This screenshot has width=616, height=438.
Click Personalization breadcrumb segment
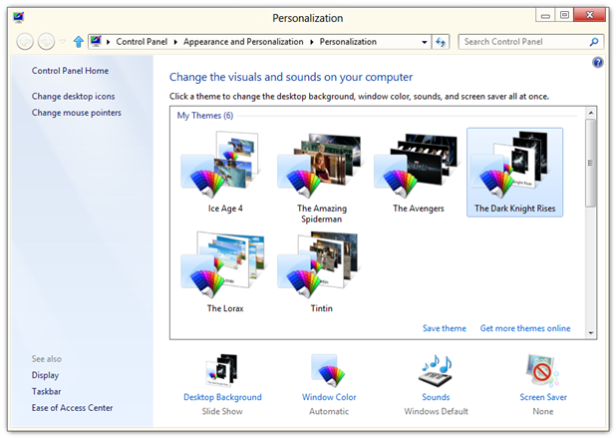pos(348,42)
